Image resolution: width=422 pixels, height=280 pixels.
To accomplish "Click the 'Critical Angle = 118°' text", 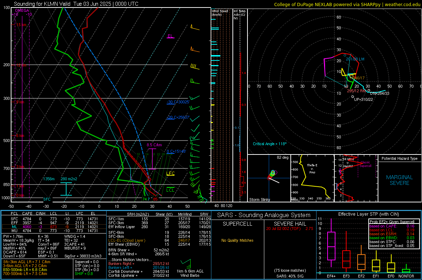I will [270, 144].
